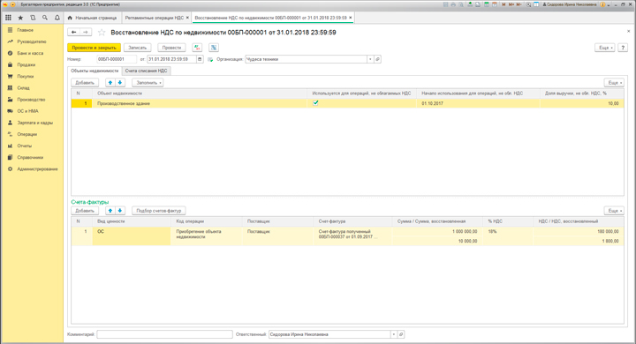Open the ОС и НМА section
636x344 pixels.
(x=27, y=111)
